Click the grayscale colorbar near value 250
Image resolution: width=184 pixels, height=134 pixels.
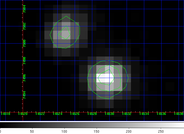click(x=161, y=125)
